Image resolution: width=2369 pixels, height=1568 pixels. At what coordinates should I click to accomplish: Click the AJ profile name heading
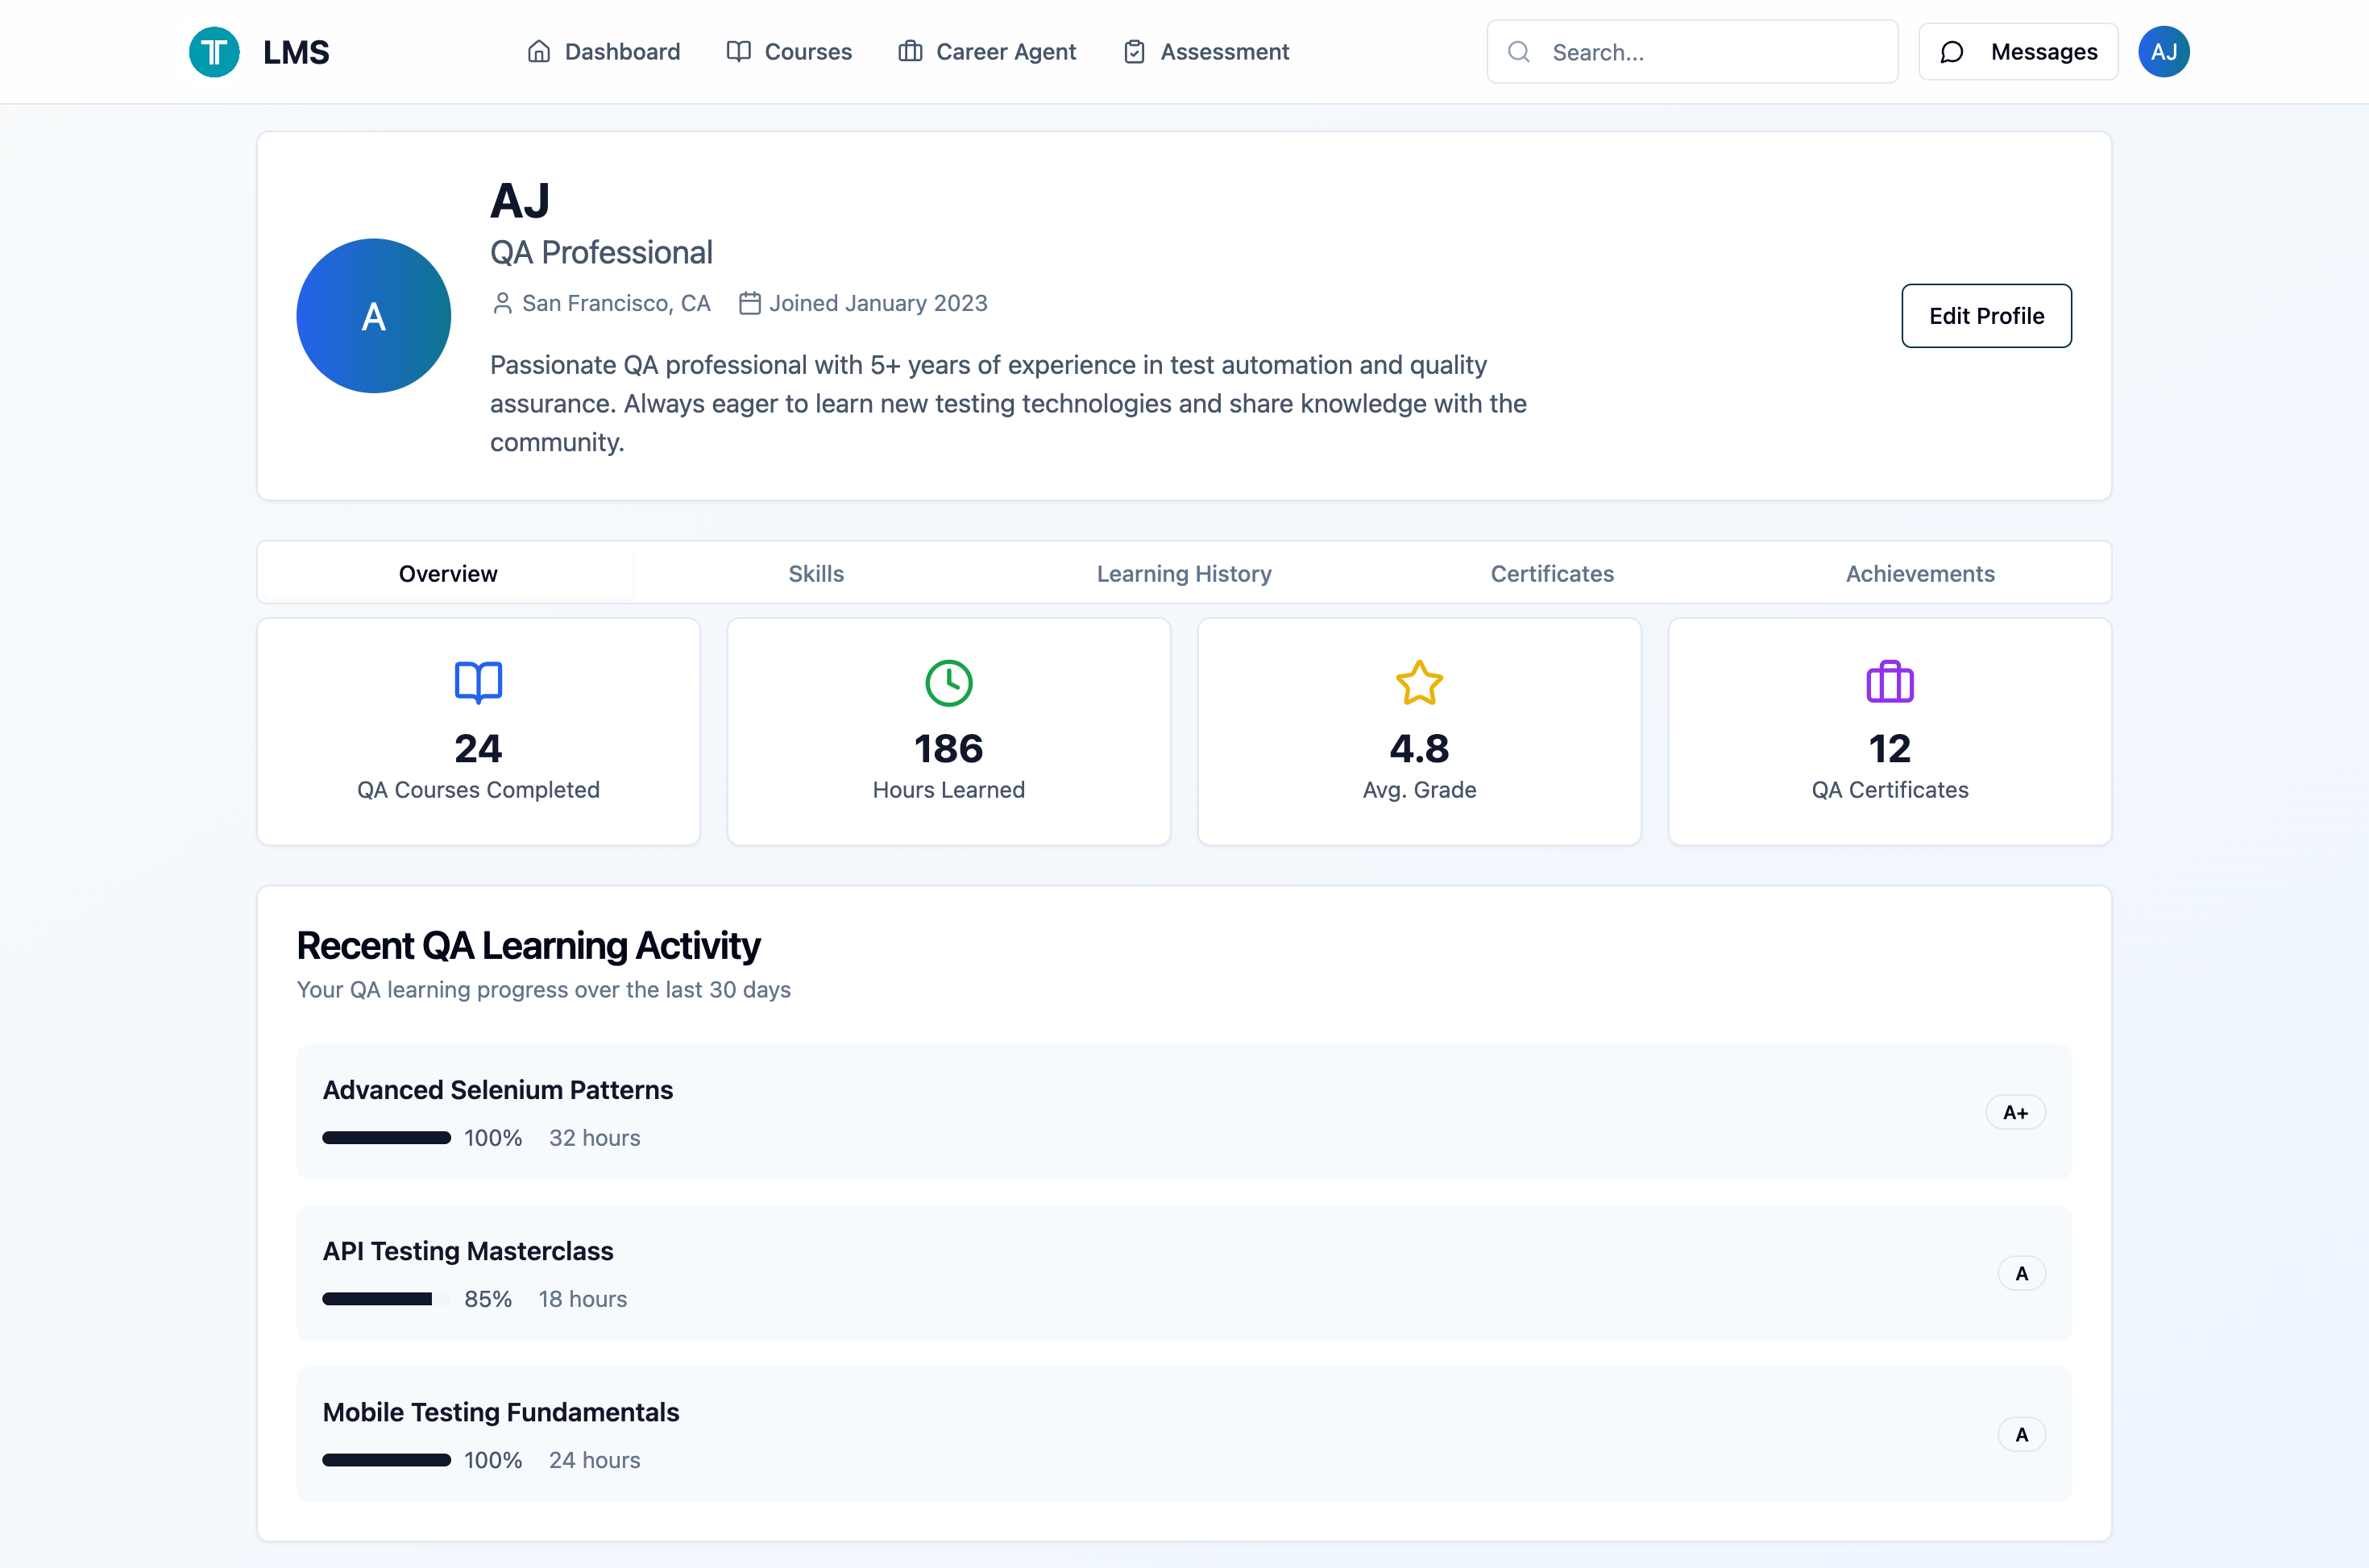click(520, 200)
